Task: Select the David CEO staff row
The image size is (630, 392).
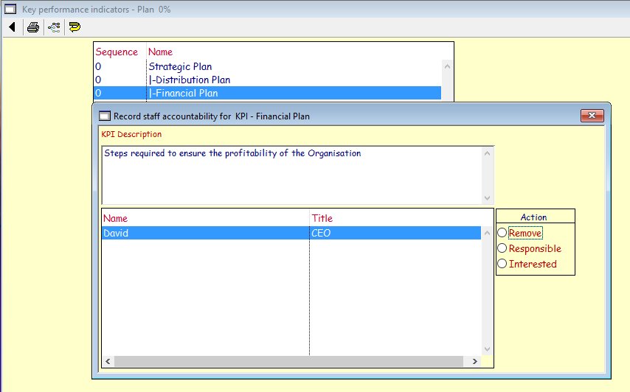Action: tap(207, 233)
